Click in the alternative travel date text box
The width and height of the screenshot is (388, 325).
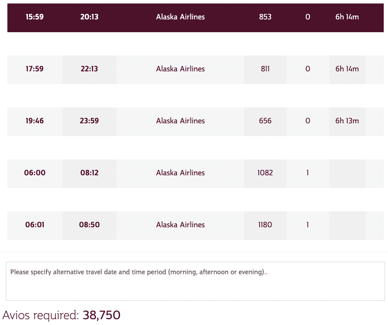pyautogui.click(x=195, y=281)
